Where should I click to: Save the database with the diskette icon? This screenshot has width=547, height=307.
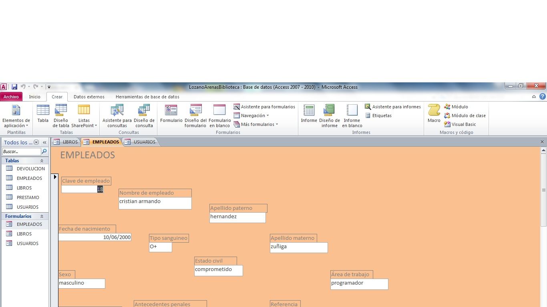pos(14,87)
